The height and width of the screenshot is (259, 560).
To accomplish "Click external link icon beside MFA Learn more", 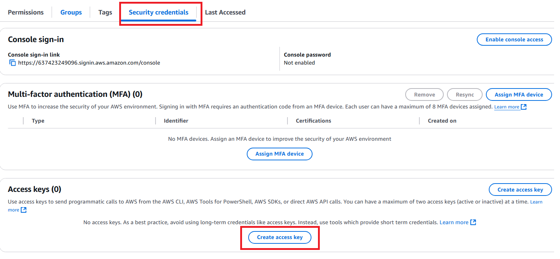I will coord(524,107).
